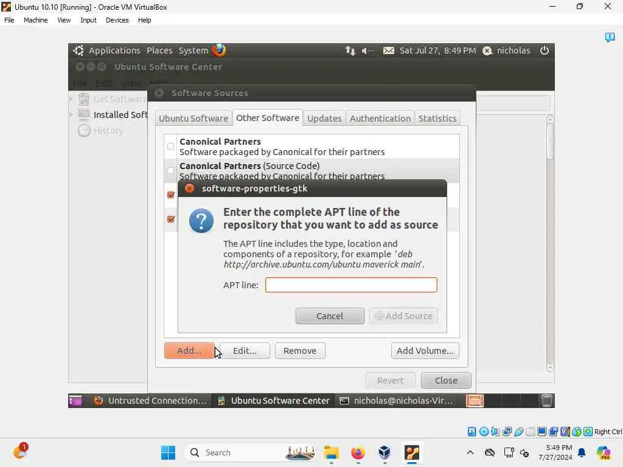
Task: Open File Explorer from Windows taskbar
Action: point(331,452)
